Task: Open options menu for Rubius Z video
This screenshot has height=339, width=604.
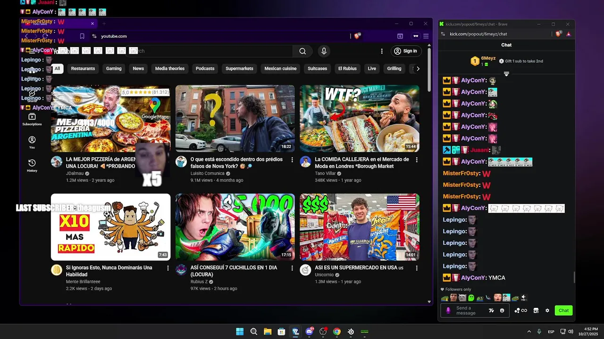Action: click(x=292, y=268)
